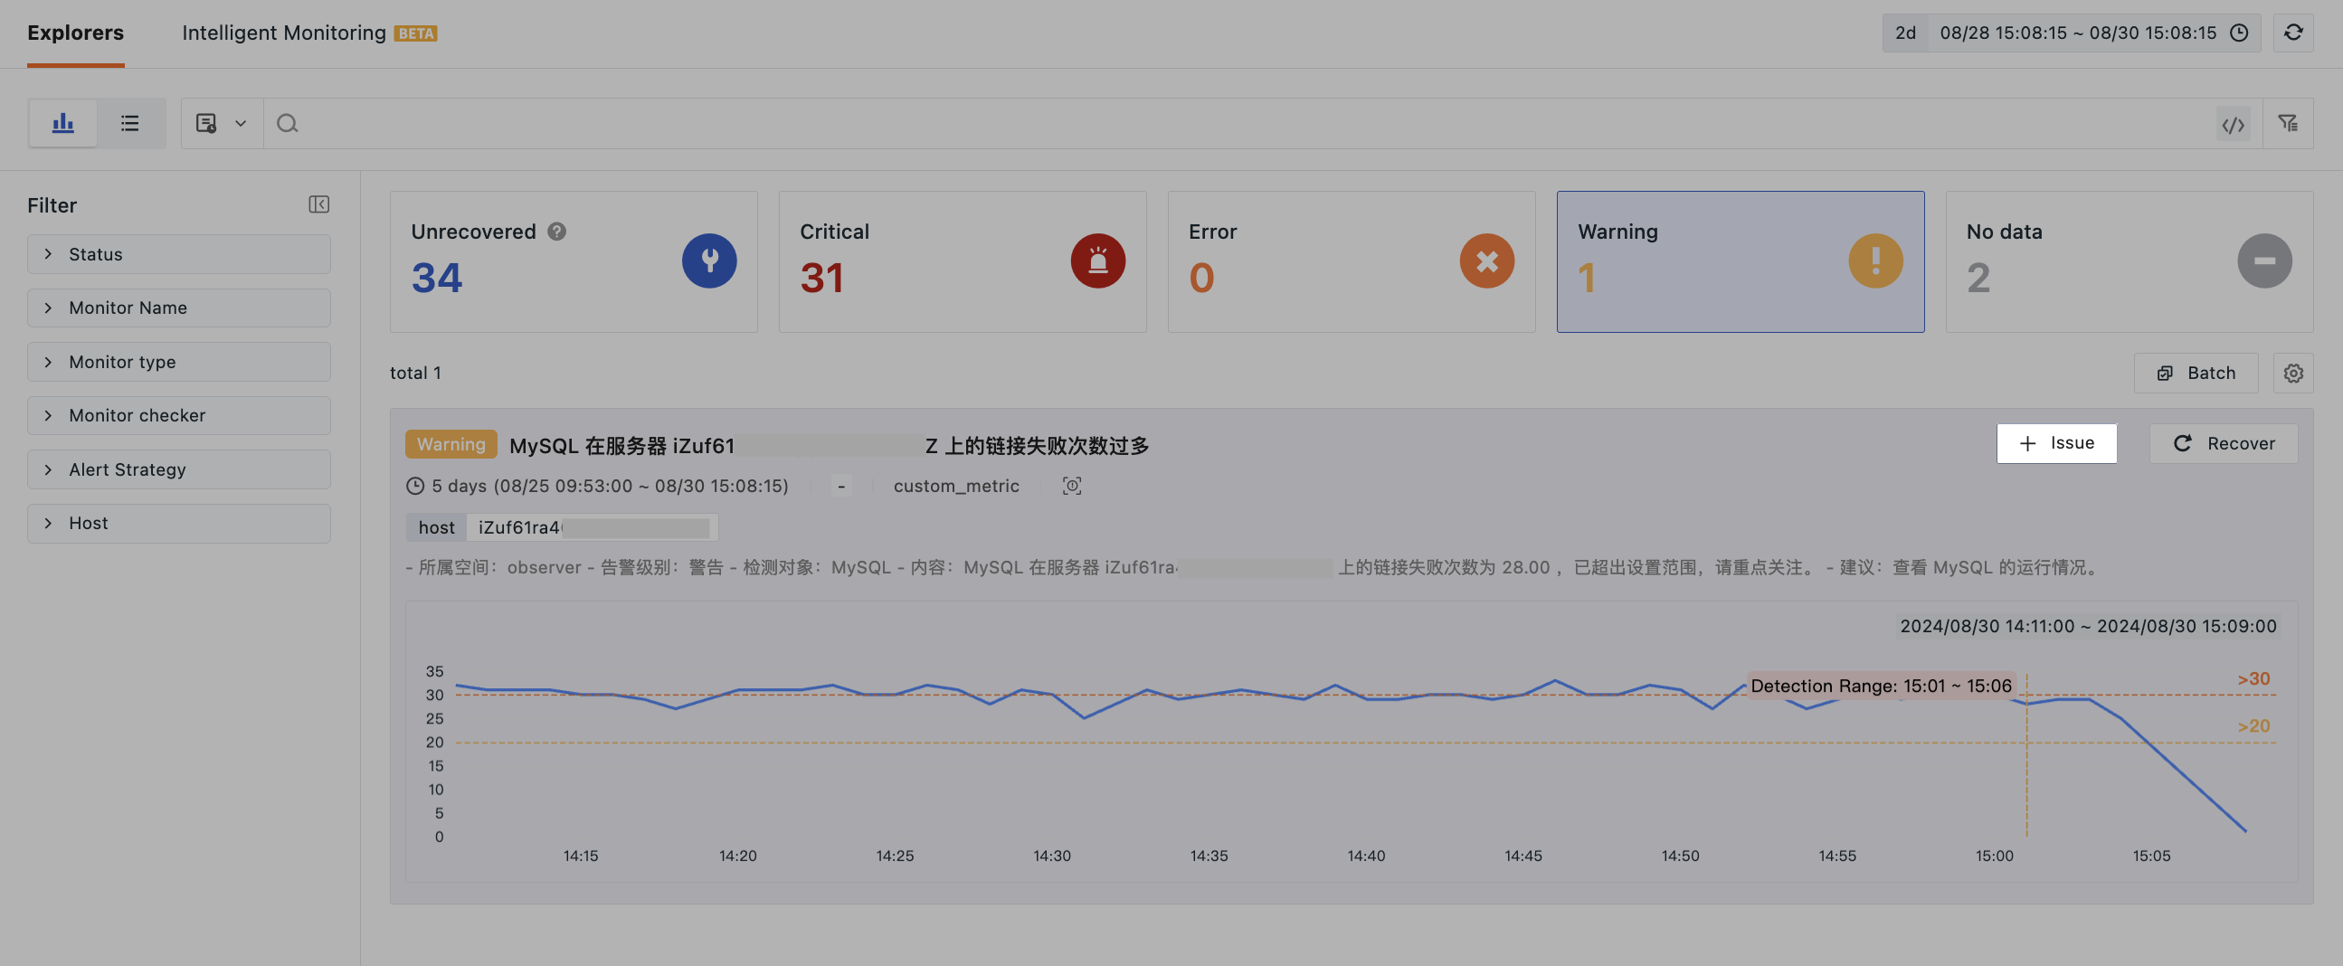2343x966 pixels.
Task: Create an Issue for the alert
Action: coord(2055,443)
